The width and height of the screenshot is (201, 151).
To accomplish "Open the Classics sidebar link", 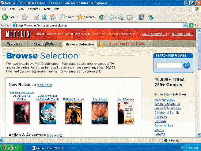I will [161, 117].
